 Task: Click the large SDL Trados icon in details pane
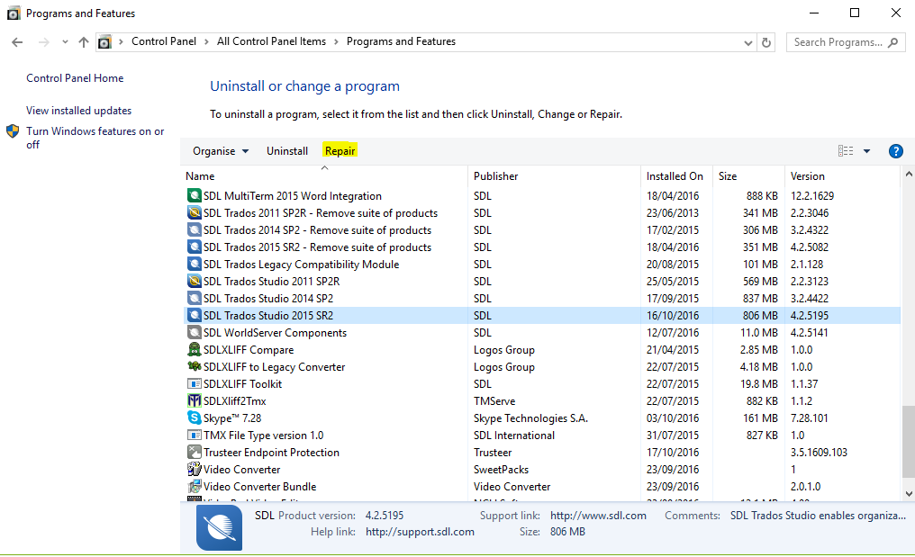point(220,527)
